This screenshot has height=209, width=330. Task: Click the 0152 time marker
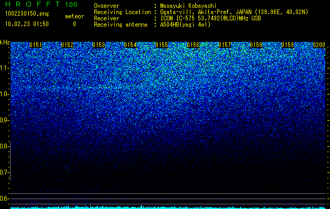pos(67,45)
